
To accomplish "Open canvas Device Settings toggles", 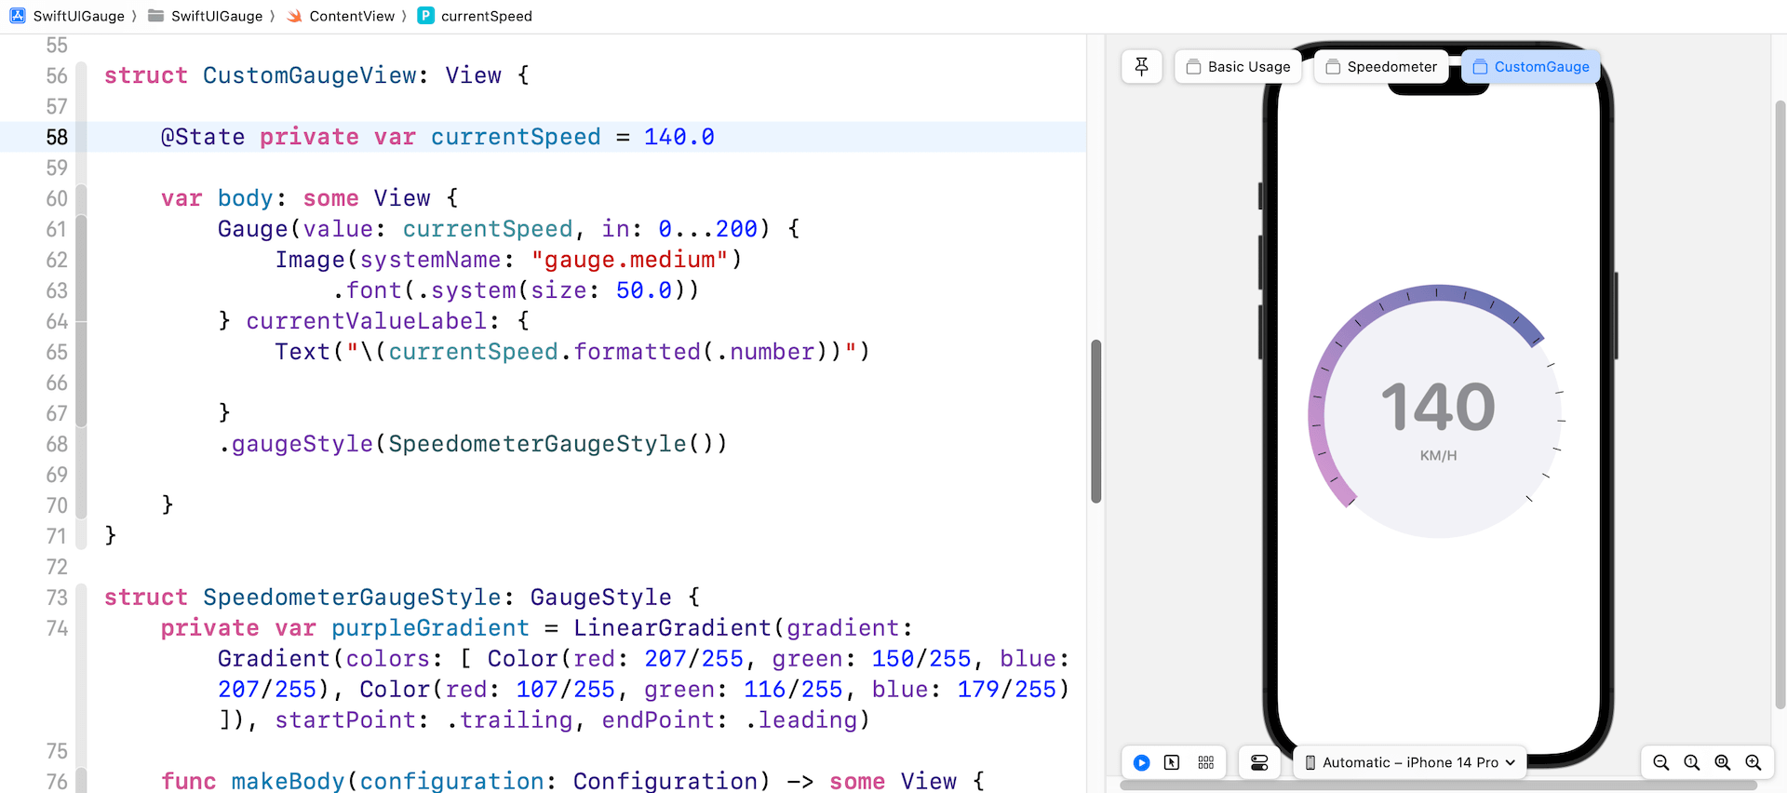I will pos(1259,762).
